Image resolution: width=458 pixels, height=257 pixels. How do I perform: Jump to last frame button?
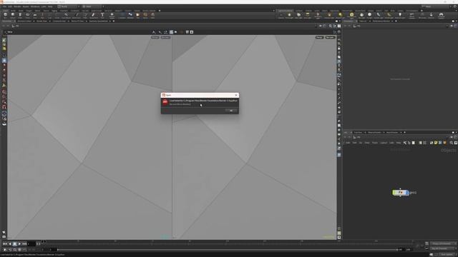tap(24, 243)
